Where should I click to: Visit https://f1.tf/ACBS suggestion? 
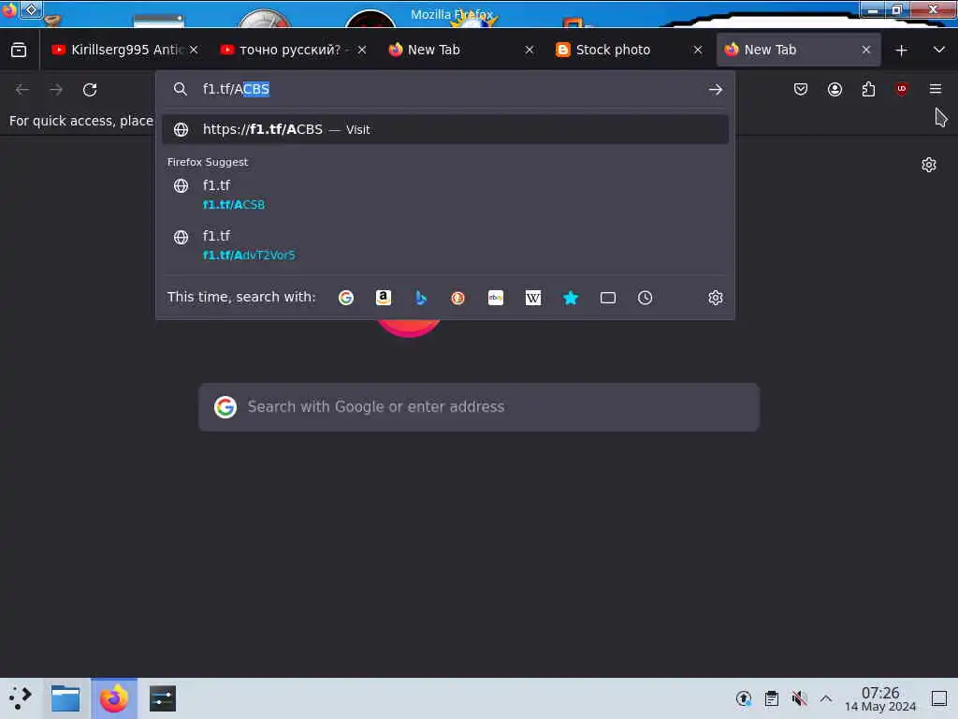pyautogui.click(x=444, y=129)
